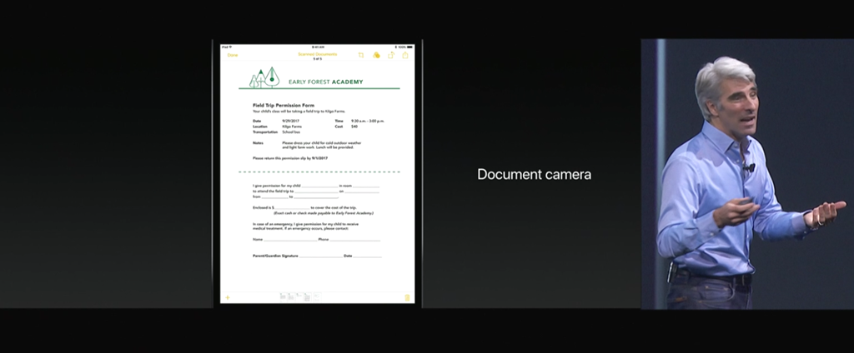Delete the scan with the trash icon

(407, 297)
